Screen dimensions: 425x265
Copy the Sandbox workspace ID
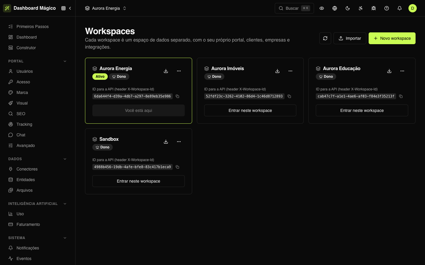(177, 167)
